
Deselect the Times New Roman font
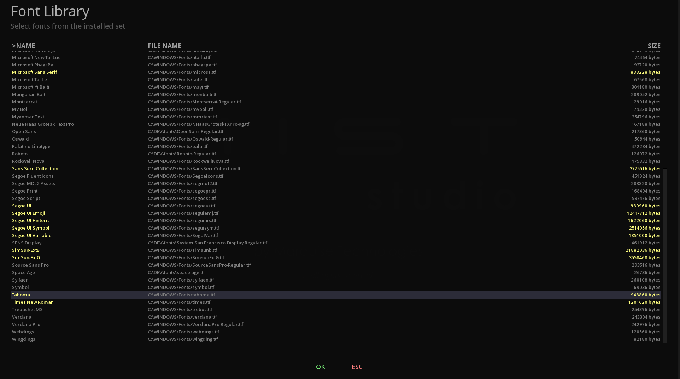tap(336, 302)
